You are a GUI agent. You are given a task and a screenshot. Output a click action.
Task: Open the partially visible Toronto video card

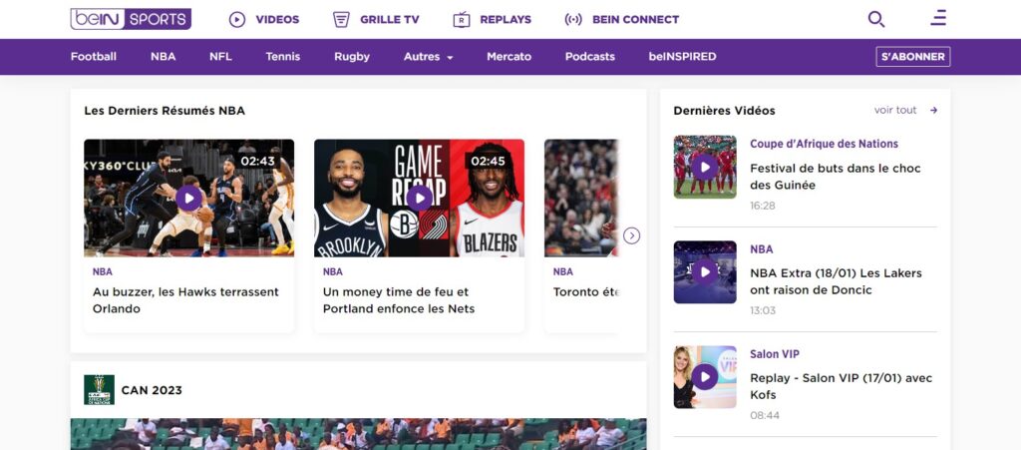(581, 235)
